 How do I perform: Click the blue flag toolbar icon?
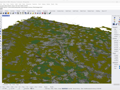click(x=40, y=13)
